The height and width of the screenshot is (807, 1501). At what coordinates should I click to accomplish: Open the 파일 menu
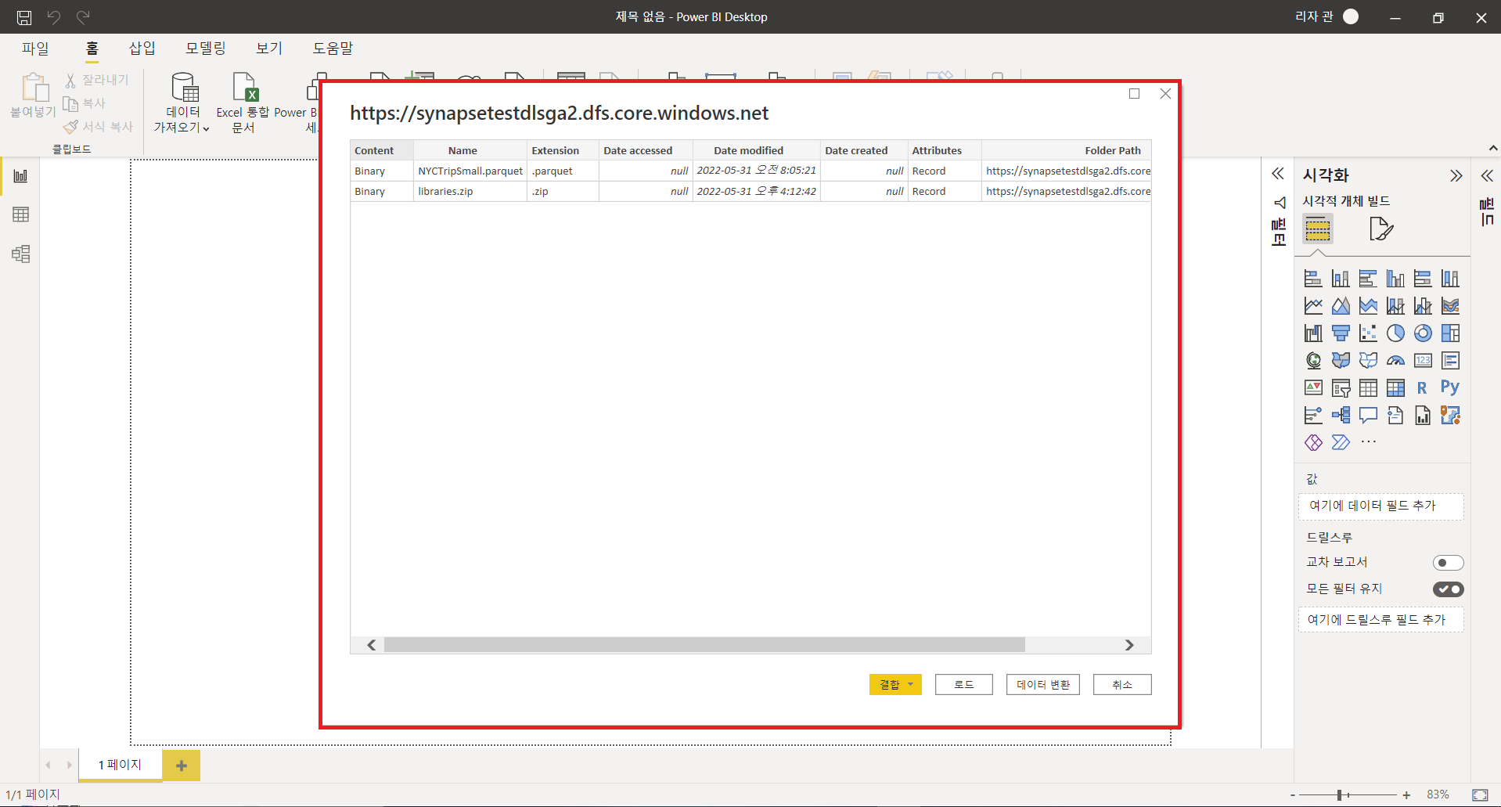point(35,49)
